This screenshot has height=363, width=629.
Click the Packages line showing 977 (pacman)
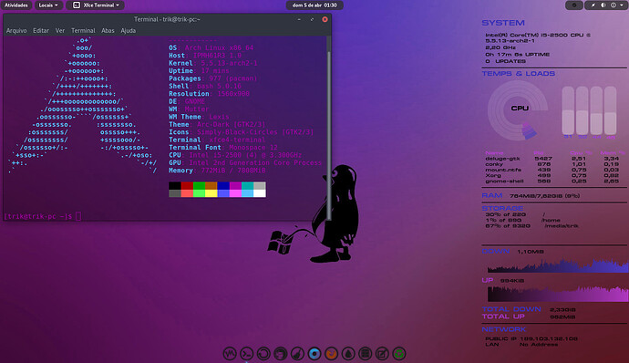[x=213, y=78]
